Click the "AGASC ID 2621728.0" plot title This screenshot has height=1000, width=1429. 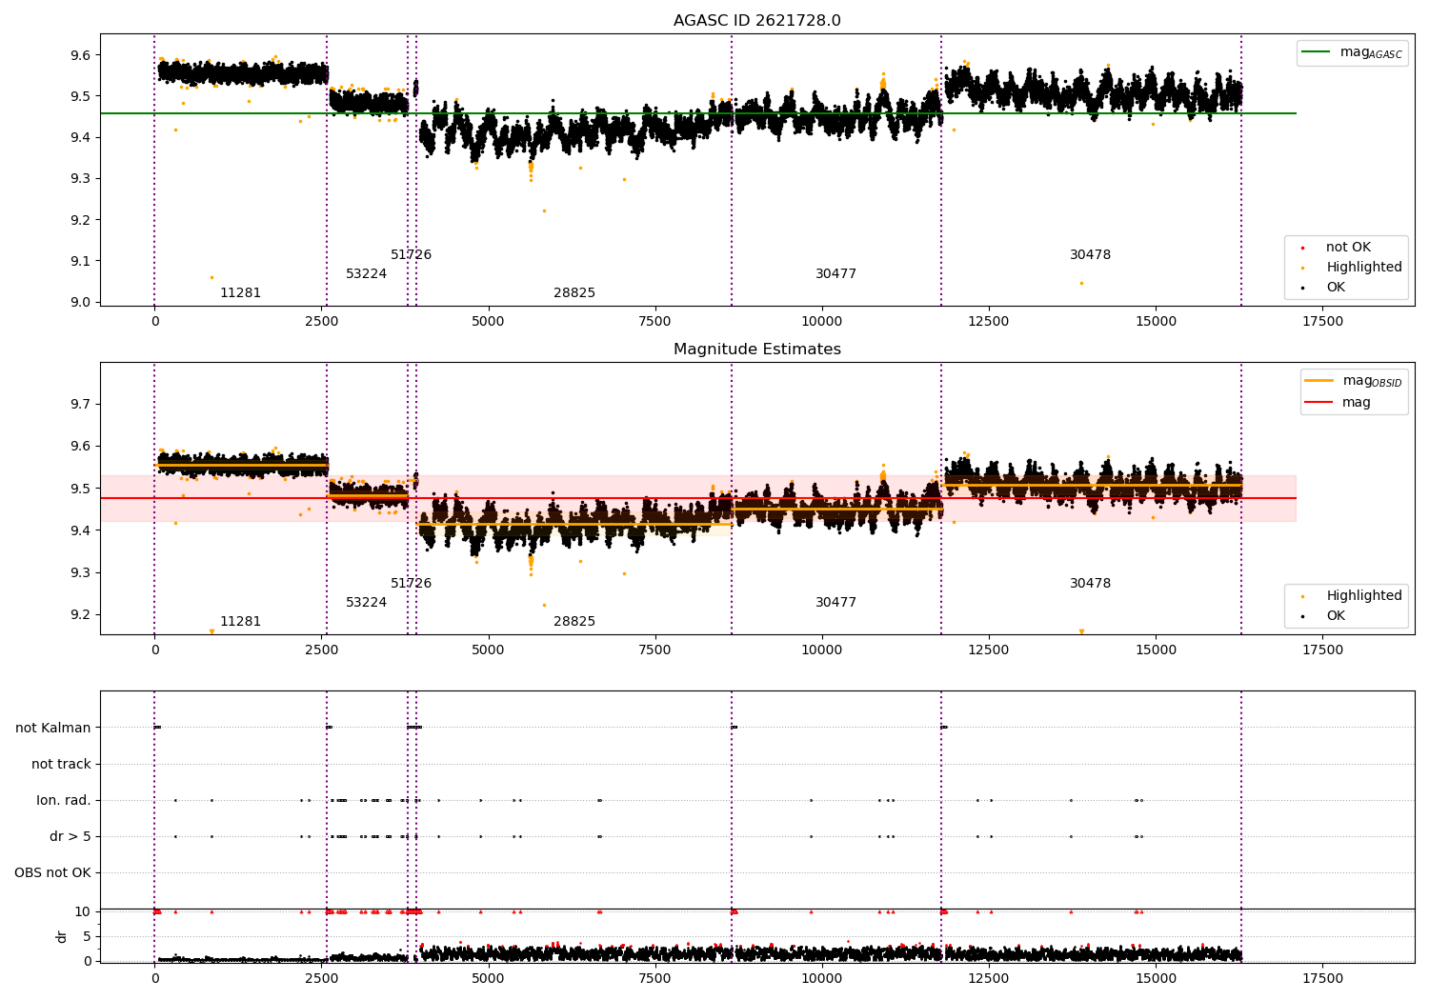(756, 21)
